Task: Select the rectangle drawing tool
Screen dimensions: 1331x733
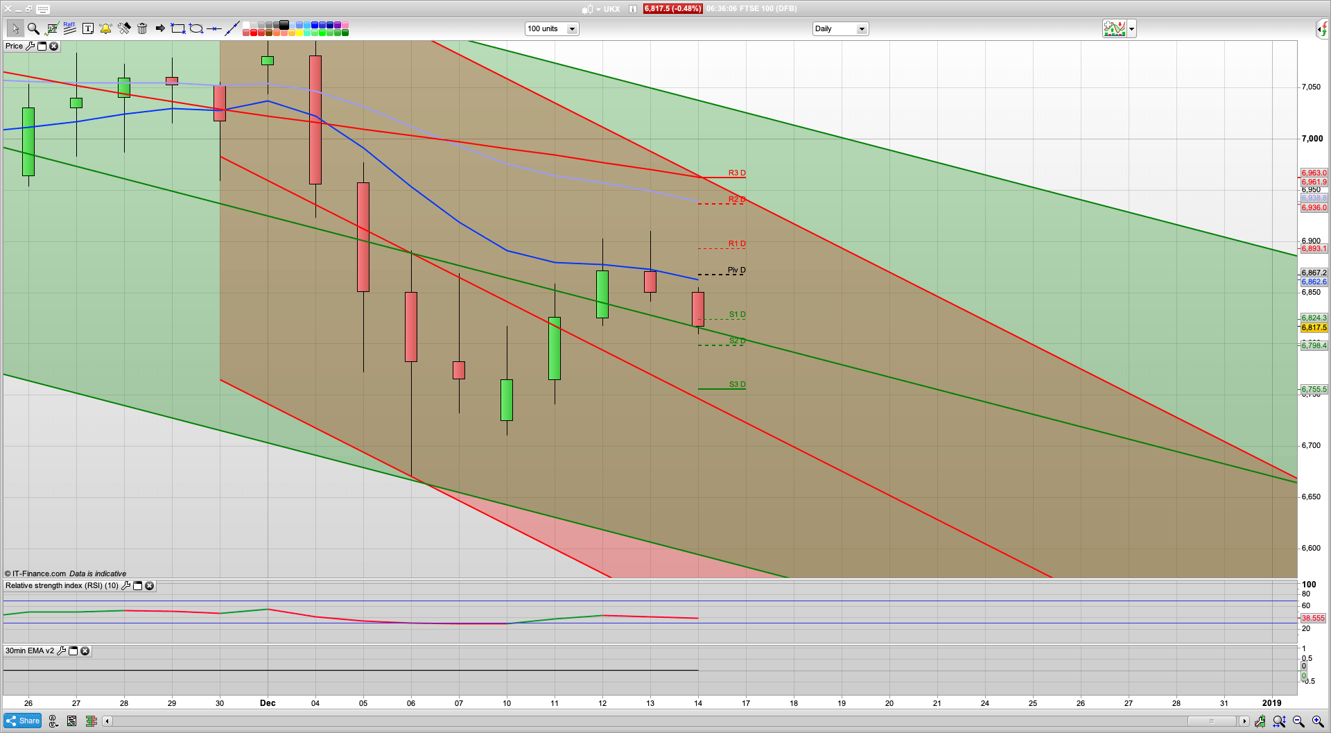Action: pyautogui.click(x=178, y=28)
